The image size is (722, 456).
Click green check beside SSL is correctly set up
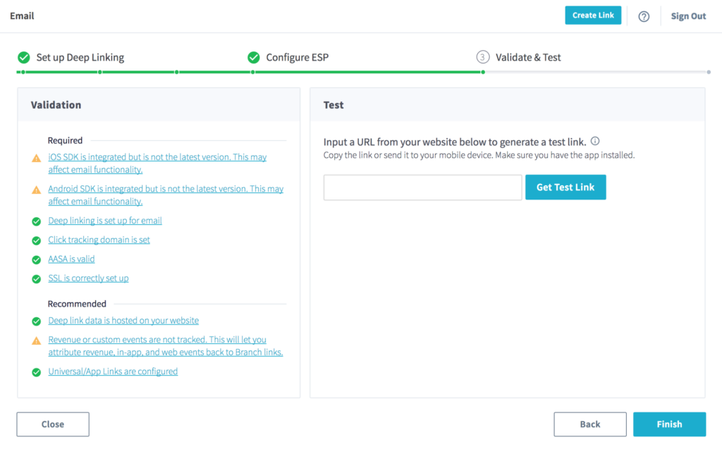click(x=37, y=278)
